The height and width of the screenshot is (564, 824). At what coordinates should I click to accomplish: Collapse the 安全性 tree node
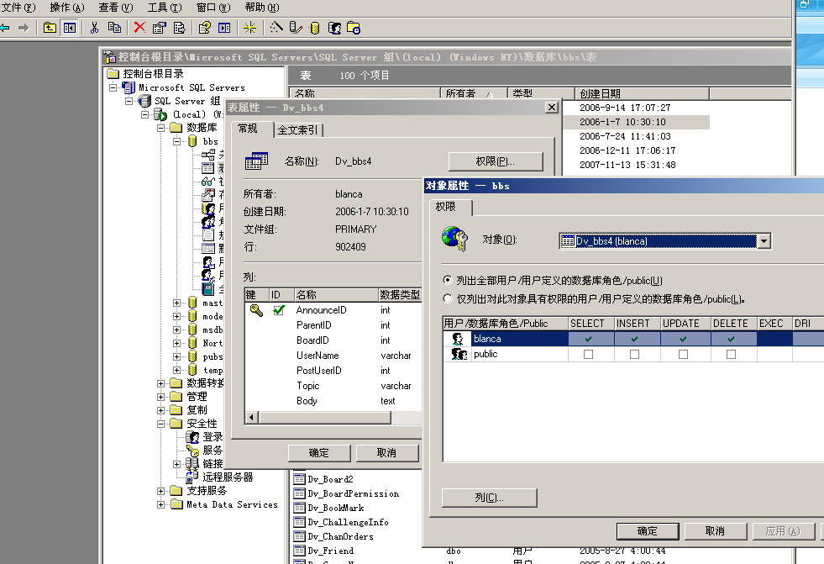coord(159,423)
